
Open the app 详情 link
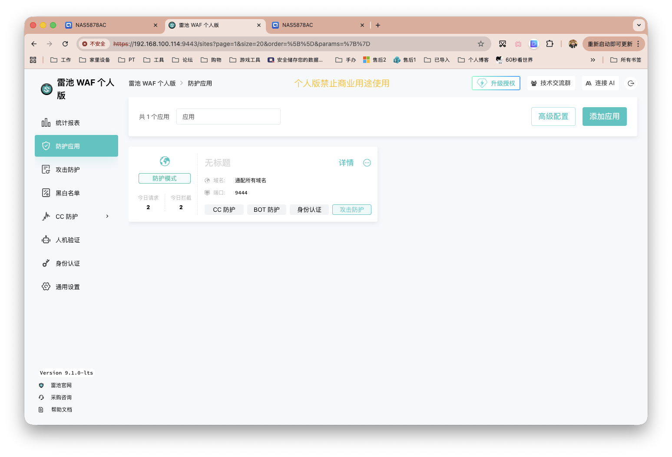(346, 162)
